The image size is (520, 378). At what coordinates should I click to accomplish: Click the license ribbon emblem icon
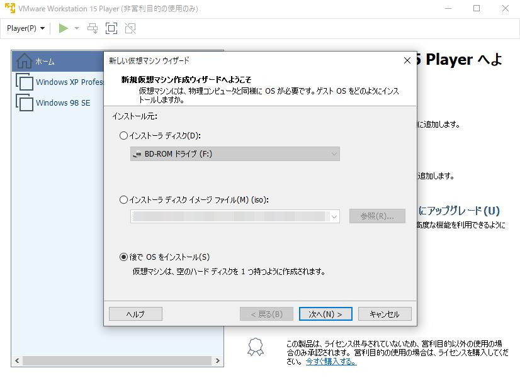tap(255, 353)
